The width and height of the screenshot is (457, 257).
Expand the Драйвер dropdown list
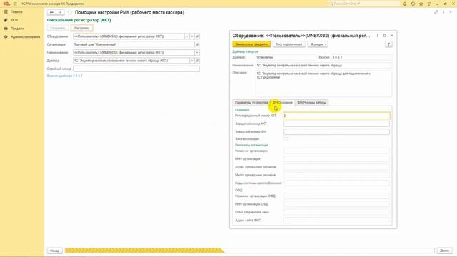coord(192,61)
